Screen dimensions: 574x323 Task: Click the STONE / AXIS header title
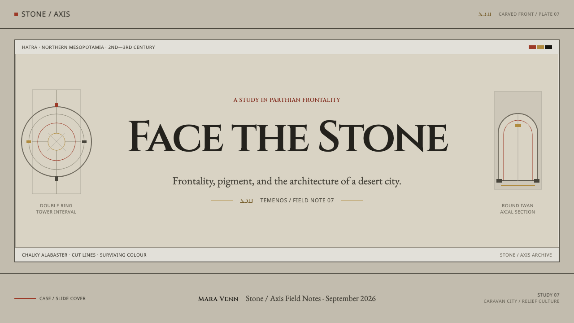pos(46,14)
